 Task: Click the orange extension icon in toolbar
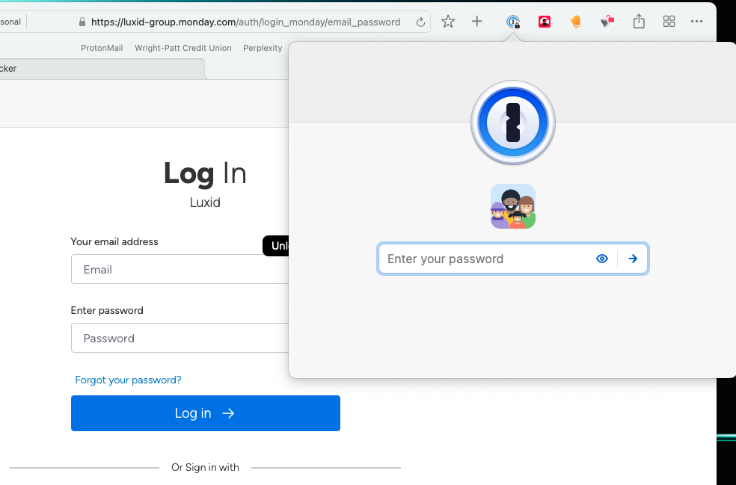coord(575,22)
